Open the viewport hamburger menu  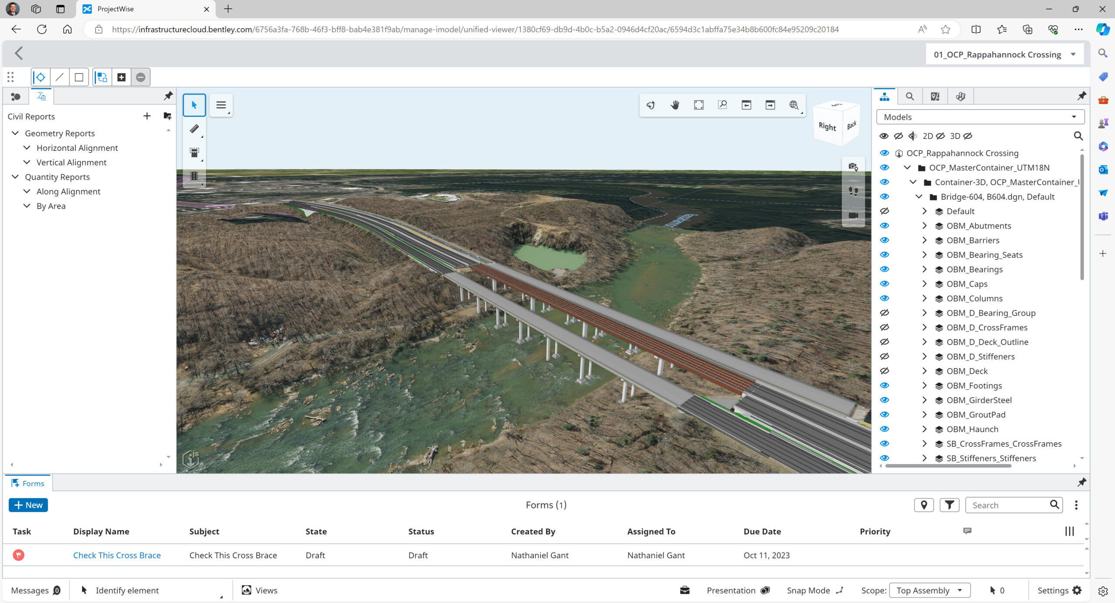[221, 105]
